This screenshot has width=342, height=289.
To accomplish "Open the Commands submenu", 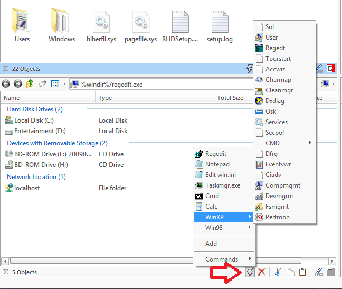I will coord(224,259).
